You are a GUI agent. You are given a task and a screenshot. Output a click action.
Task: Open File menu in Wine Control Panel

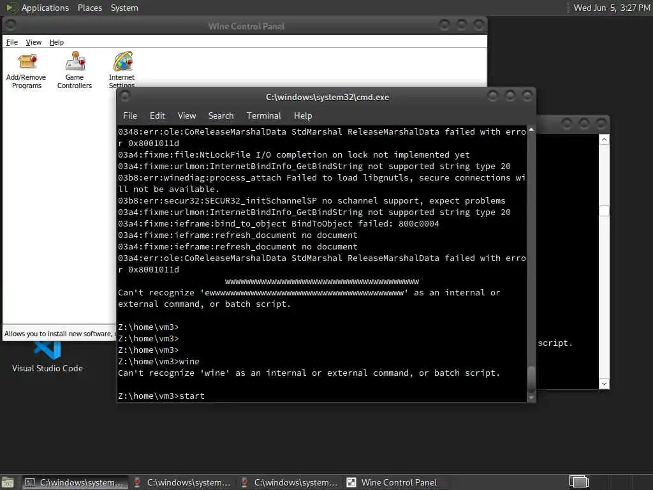pyautogui.click(x=11, y=42)
